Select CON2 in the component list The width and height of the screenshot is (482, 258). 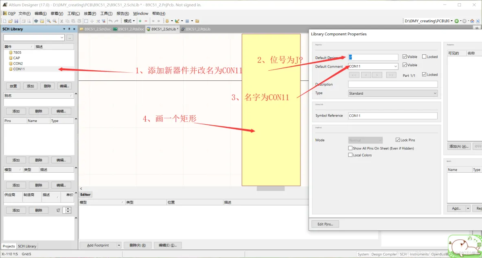coord(18,63)
